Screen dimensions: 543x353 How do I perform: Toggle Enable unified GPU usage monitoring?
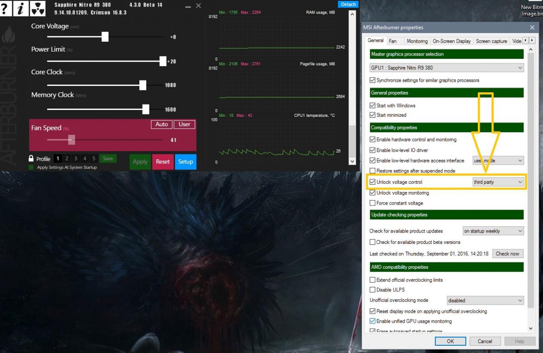373,321
